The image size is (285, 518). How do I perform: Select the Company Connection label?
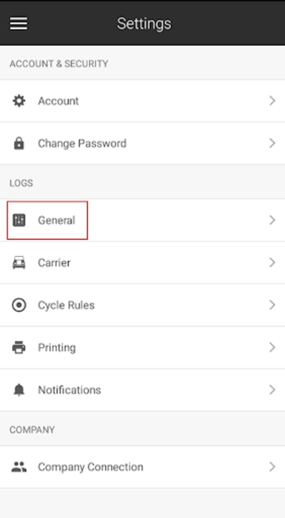click(90, 467)
